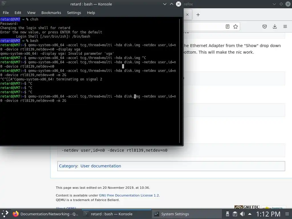Open the panel options hamburger icon

point(287,214)
